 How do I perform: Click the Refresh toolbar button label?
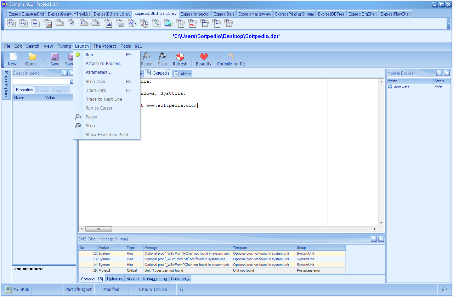[180, 64]
